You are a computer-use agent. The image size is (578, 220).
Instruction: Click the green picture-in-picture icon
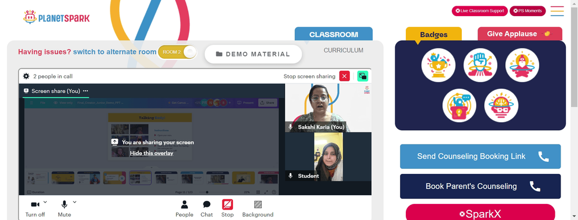click(363, 77)
